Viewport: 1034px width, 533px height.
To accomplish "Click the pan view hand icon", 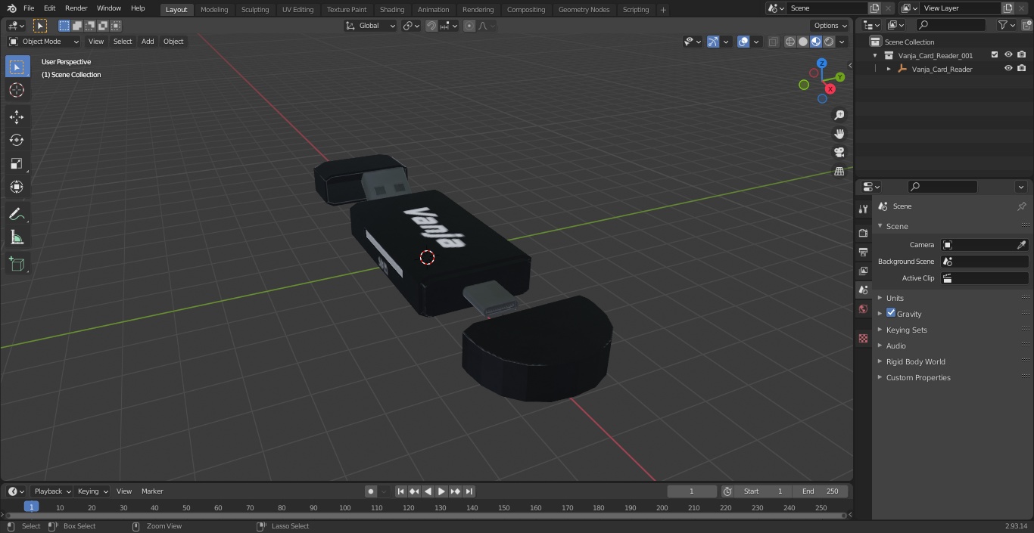I will pos(839,134).
